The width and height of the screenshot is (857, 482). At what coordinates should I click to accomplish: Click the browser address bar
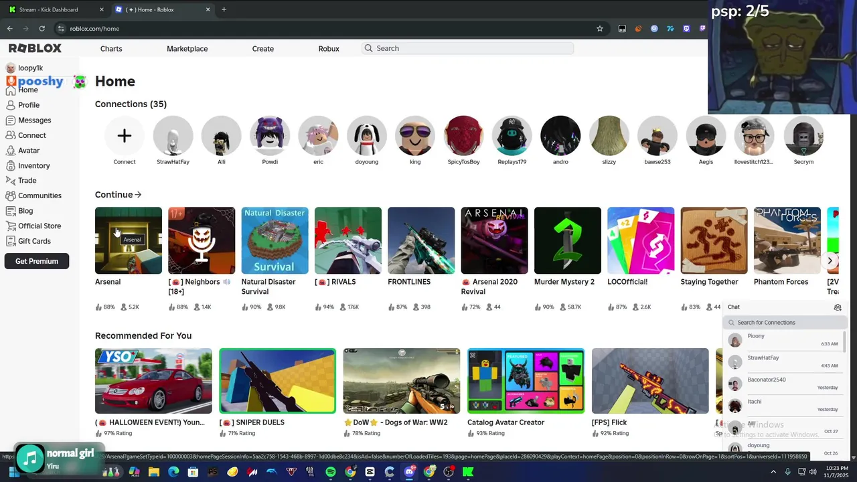(328, 29)
